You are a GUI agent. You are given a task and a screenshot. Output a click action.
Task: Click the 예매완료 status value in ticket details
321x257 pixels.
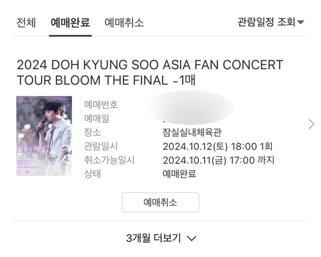click(179, 174)
